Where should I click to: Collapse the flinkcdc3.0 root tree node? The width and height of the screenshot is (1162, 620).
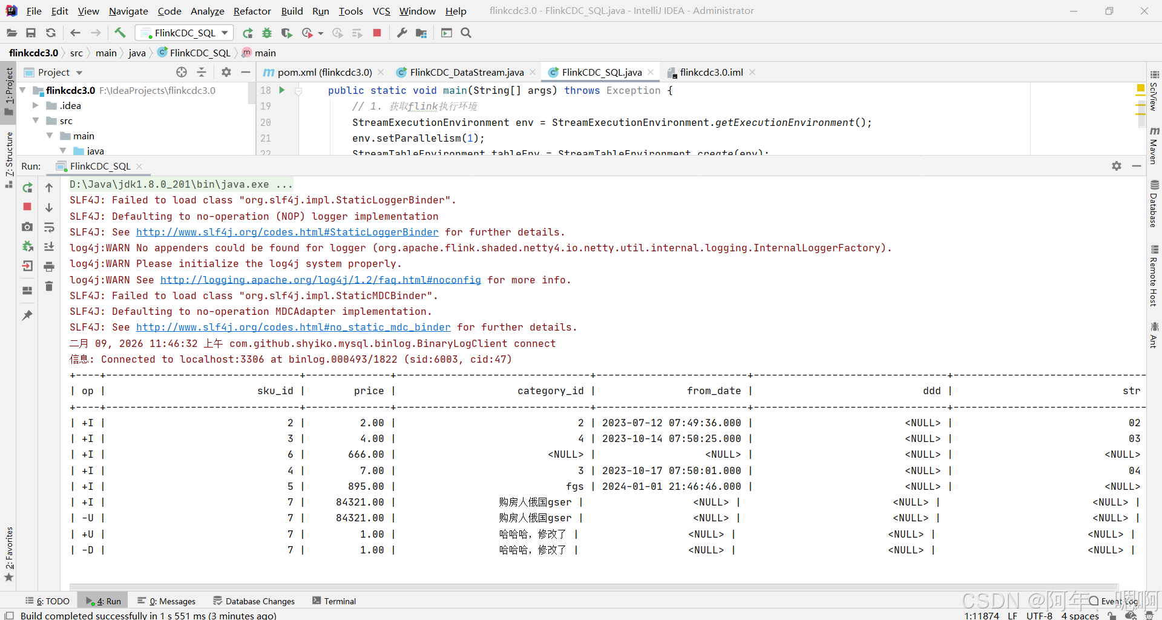[23, 90]
